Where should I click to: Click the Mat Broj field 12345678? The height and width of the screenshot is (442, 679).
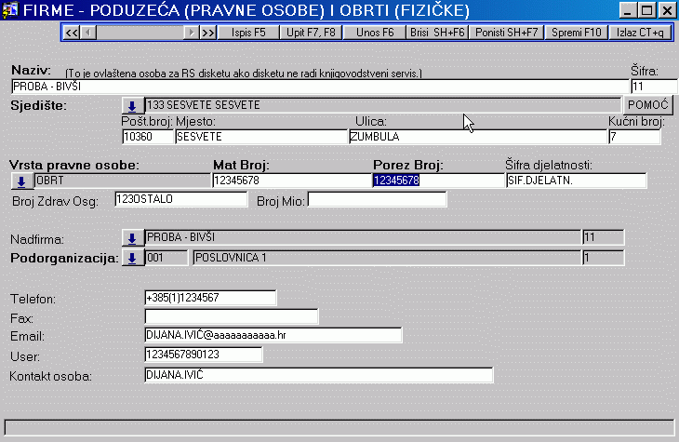(292, 181)
